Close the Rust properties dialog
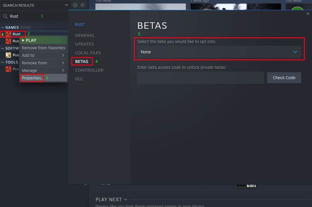 point(308,14)
